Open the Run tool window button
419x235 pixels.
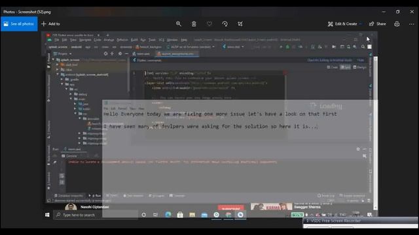[x=94, y=196]
